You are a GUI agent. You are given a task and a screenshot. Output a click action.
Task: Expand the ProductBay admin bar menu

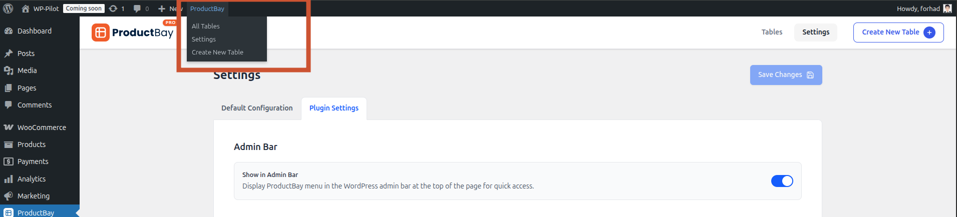(207, 8)
